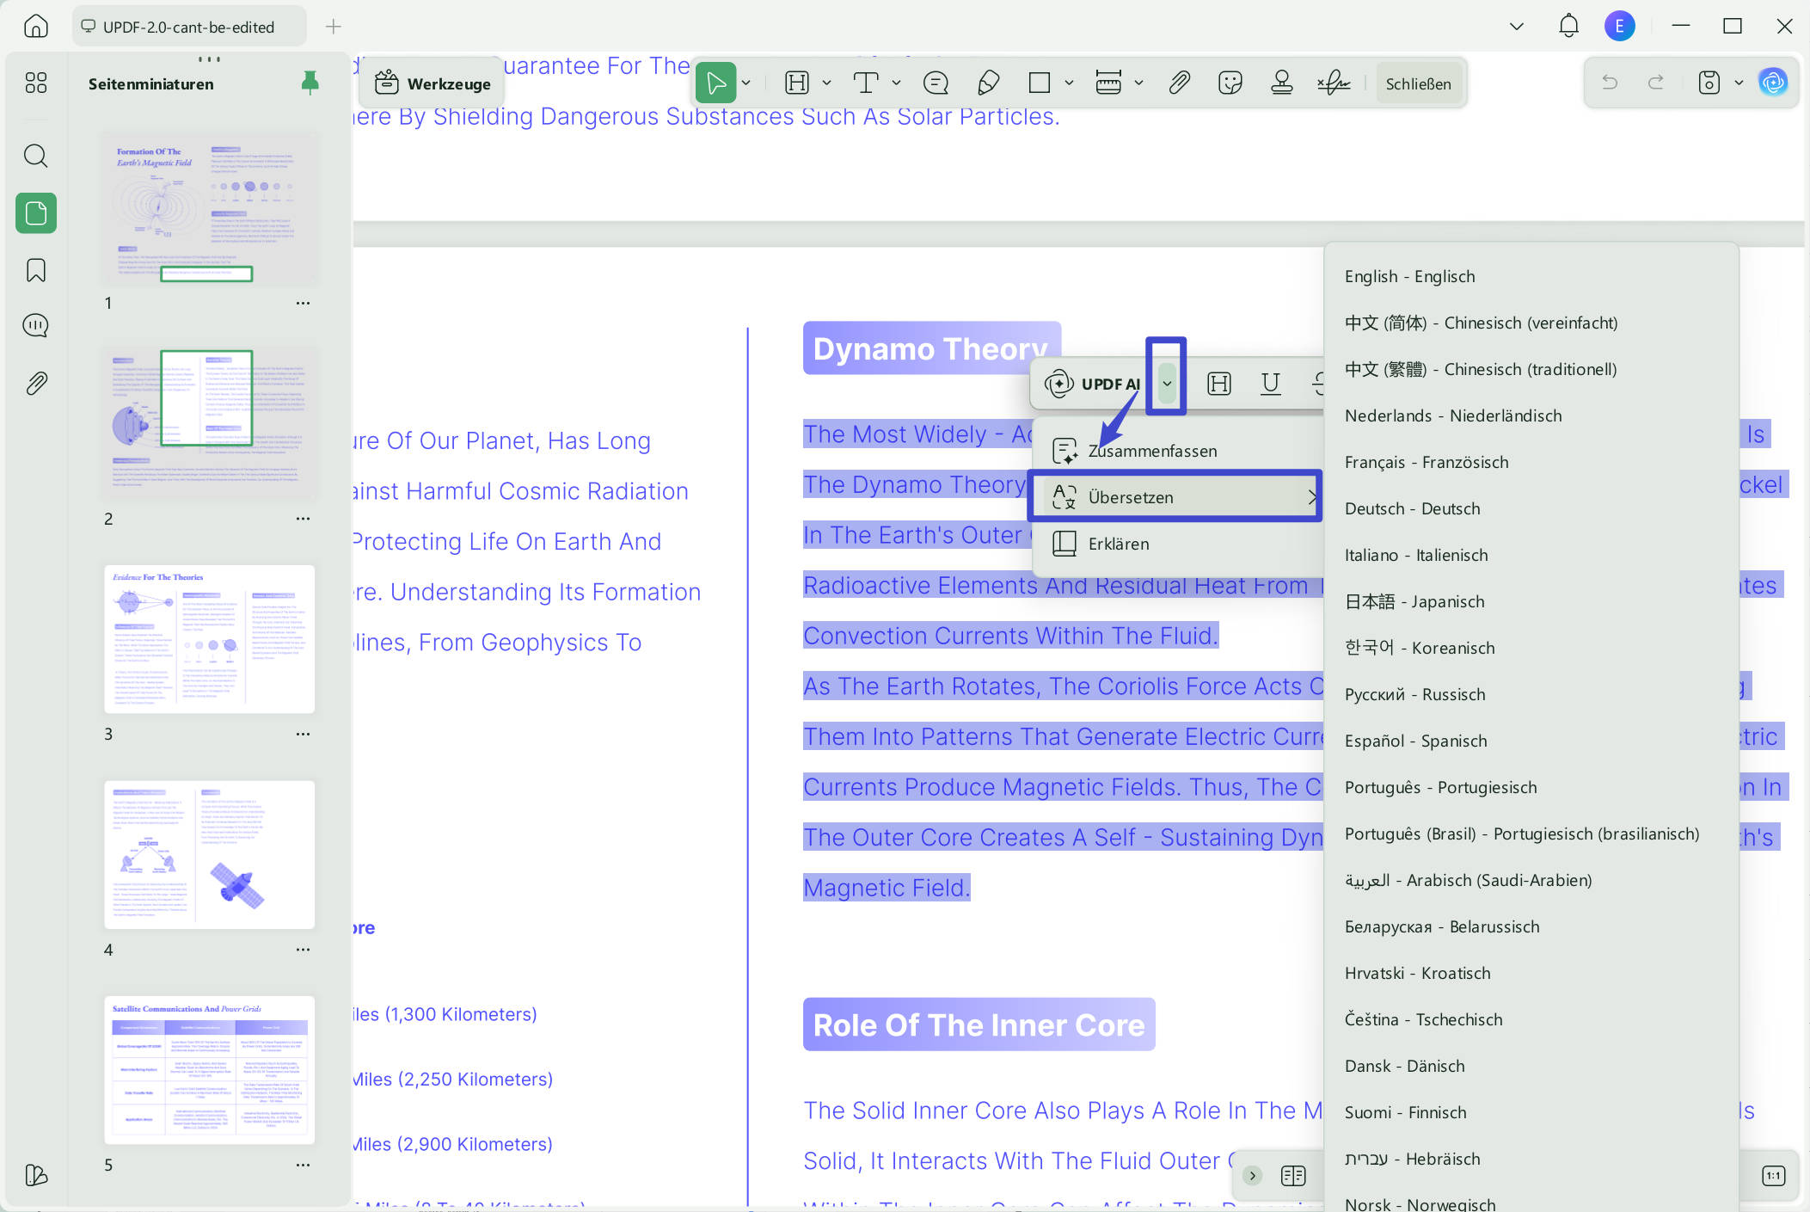This screenshot has height=1212, width=1810.
Task: Toggle two-page reading view icon
Action: [1293, 1176]
